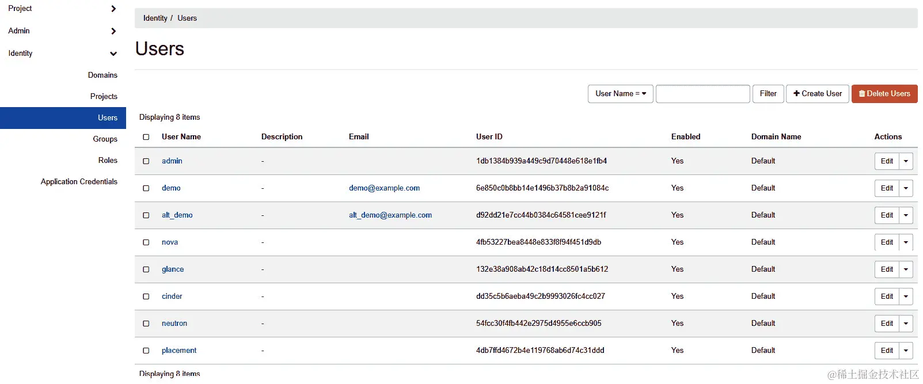Click Edit for the neutron user

tap(887, 324)
